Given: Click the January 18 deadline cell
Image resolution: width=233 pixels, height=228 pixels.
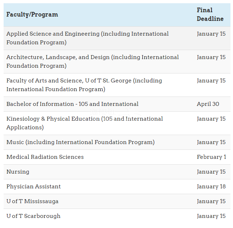Looking at the screenshot, I should (x=211, y=187).
